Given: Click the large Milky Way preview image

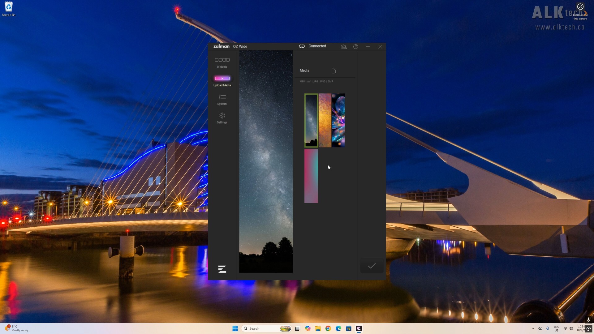Looking at the screenshot, I should [x=266, y=161].
